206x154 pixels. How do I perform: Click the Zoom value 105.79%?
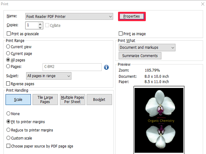(x=152, y=70)
